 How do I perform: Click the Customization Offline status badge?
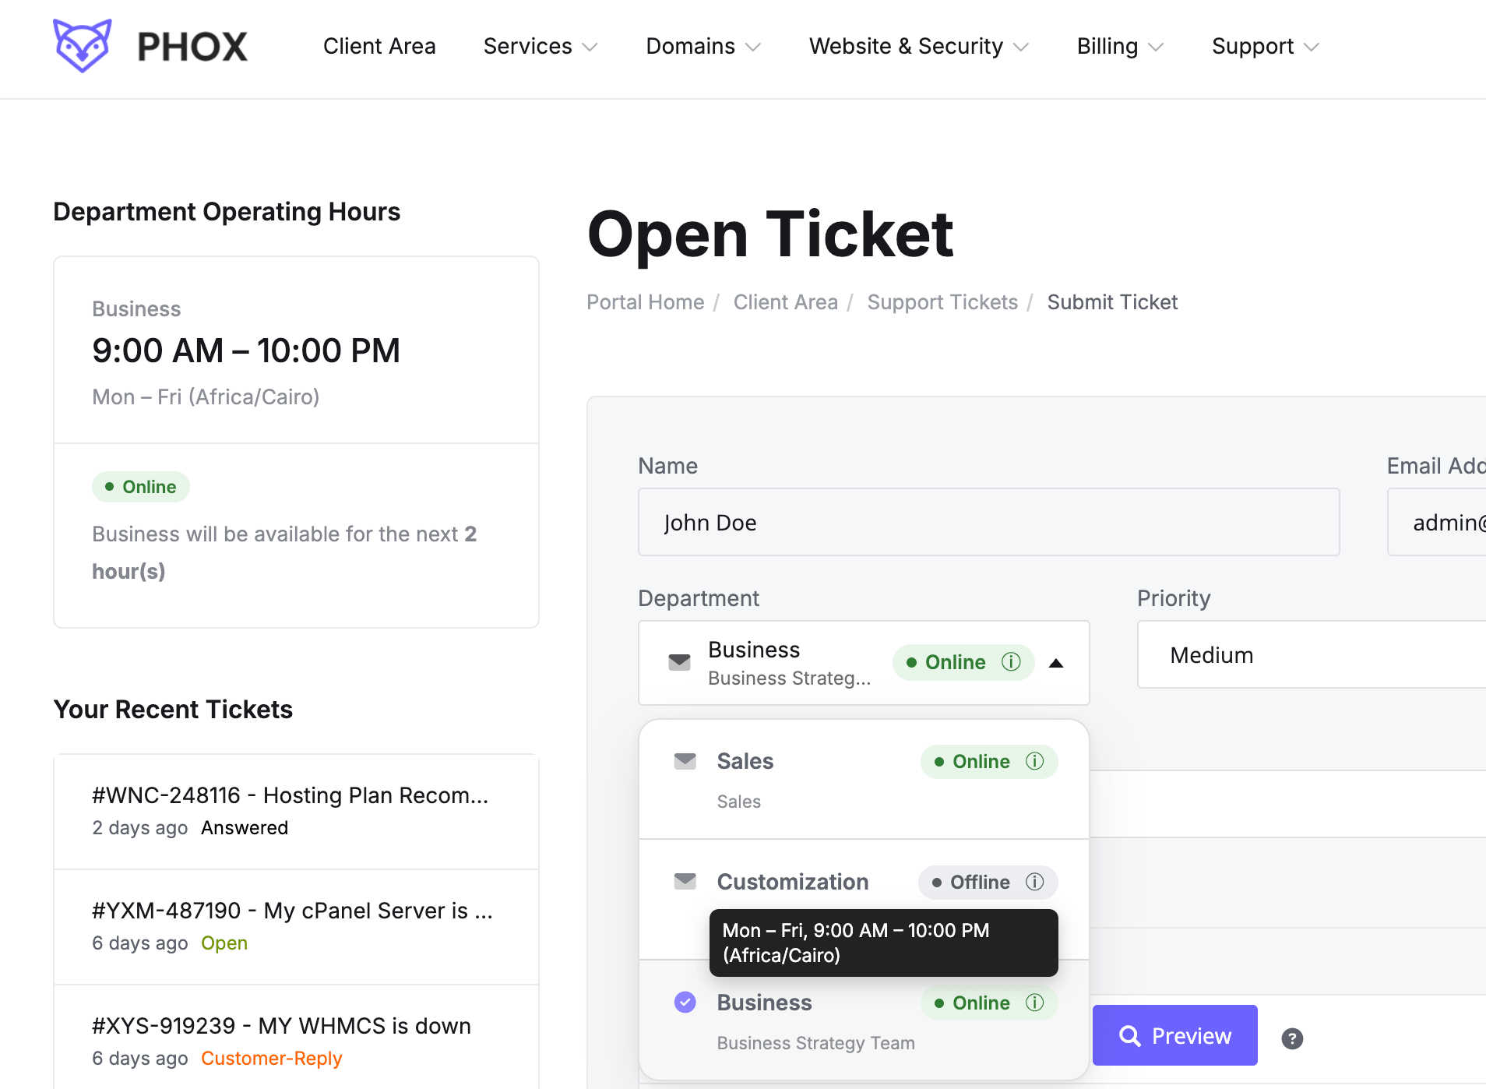coord(988,882)
